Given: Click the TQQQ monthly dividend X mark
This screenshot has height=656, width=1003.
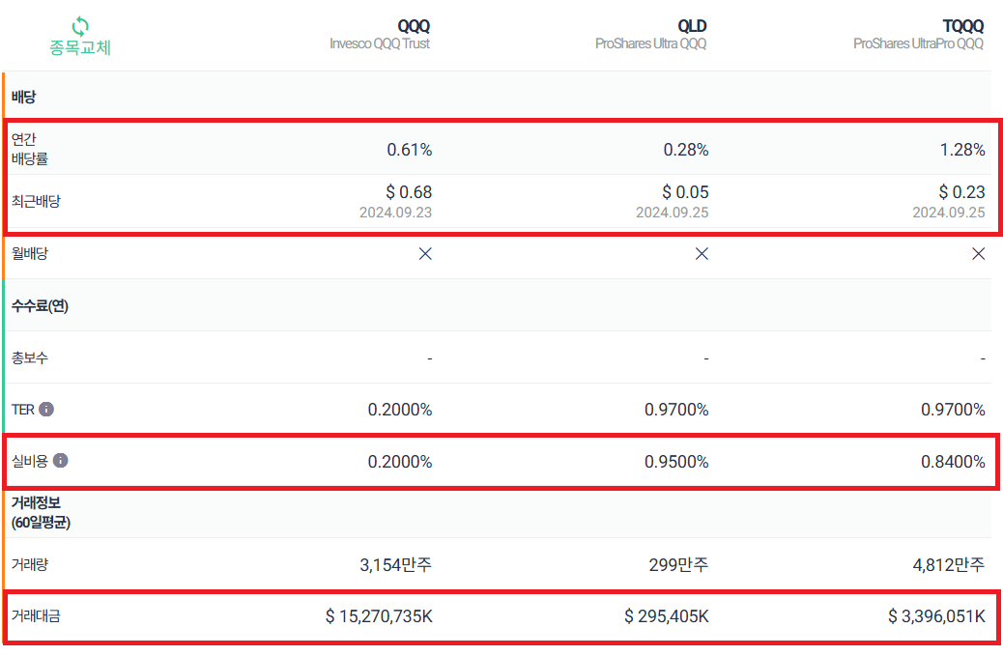Looking at the screenshot, I should pyautogui.click(x=978, y=254).
